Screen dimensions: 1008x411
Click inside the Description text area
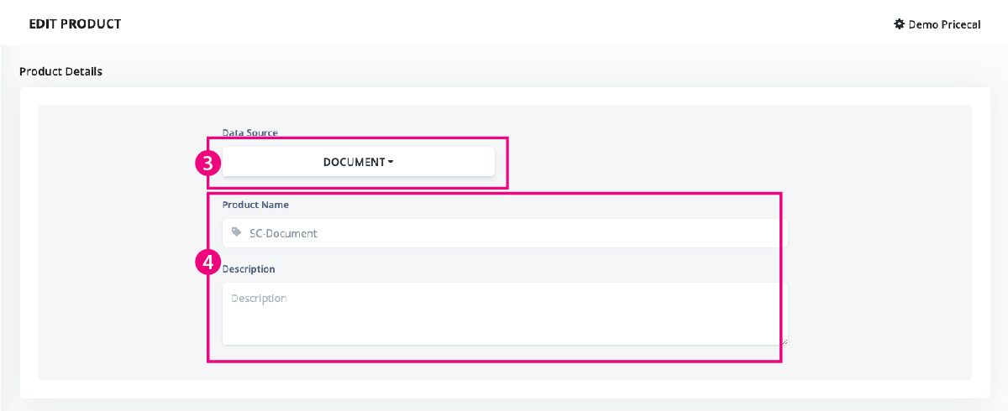coord(505,314)
